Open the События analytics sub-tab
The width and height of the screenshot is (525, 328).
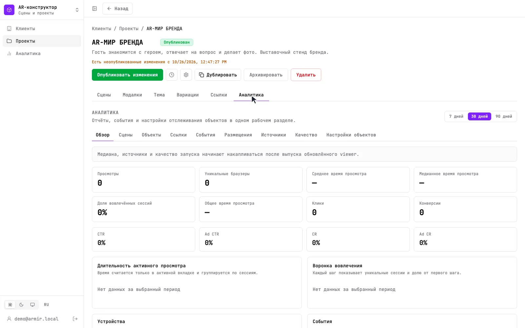click(x=205, y=135)
